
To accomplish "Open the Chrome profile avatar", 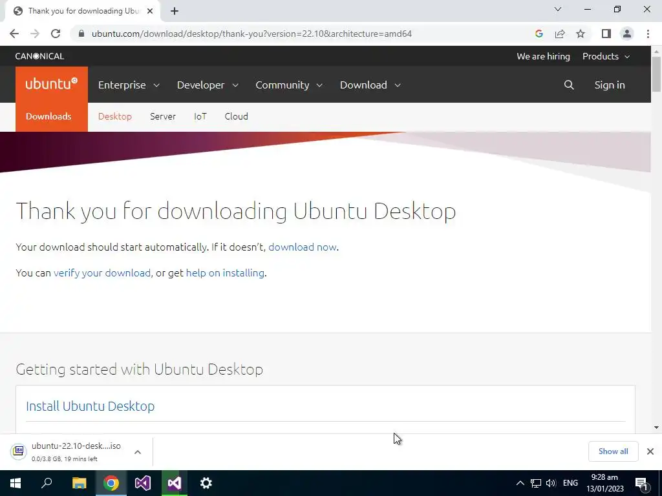I will [627, 34].
